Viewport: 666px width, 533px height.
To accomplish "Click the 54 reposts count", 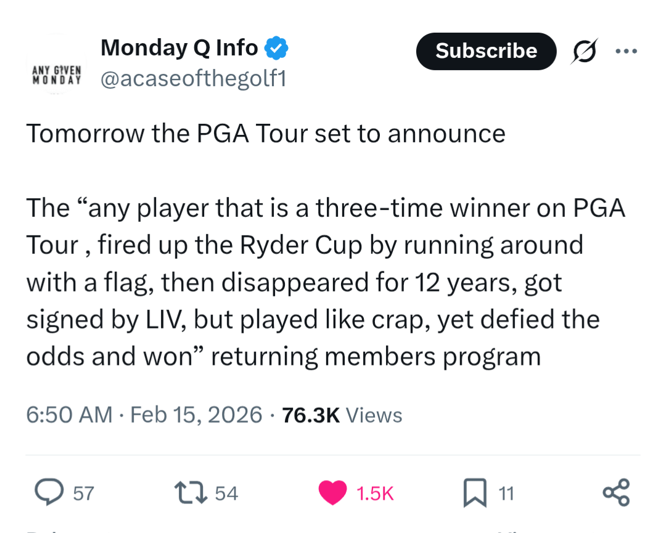I will (226, 493).
